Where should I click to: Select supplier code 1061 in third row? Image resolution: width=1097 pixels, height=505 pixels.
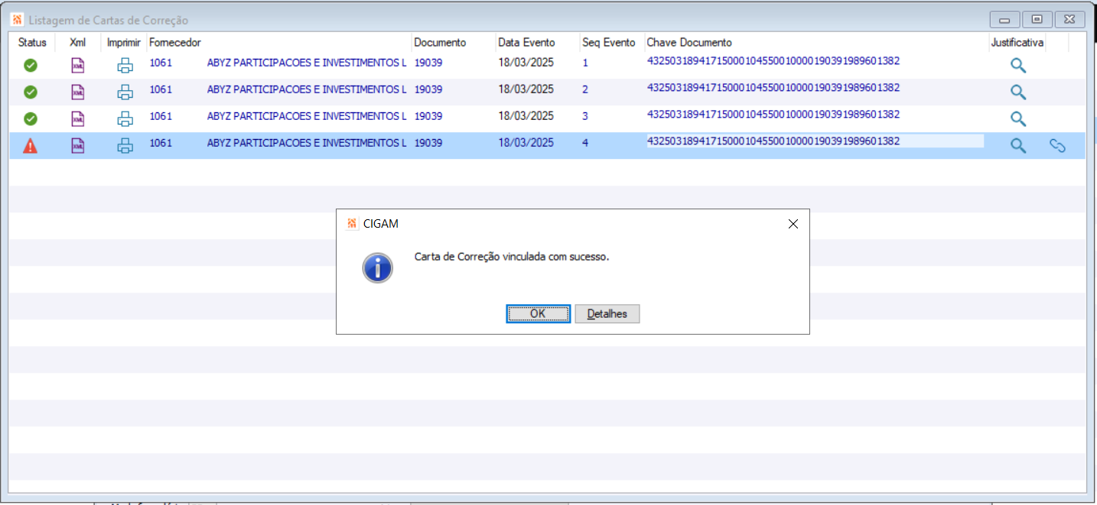[x=161, y=116]
